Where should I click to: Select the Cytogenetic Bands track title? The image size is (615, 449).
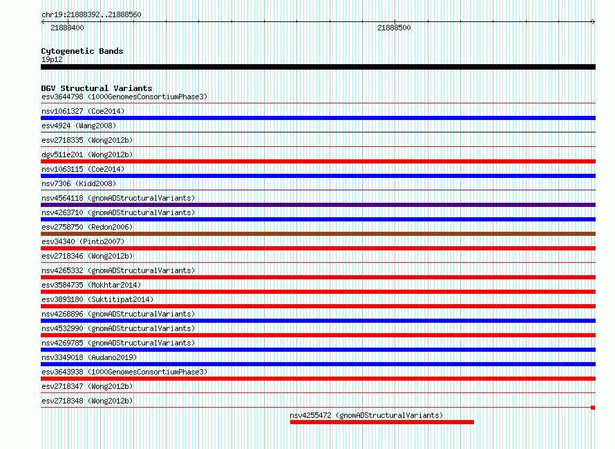coord(82,51)
